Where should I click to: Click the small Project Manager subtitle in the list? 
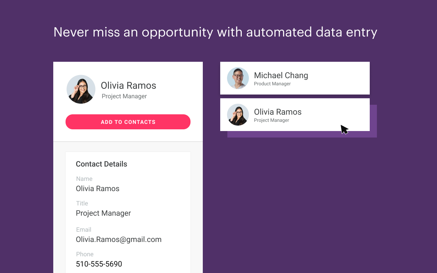tap(271, 120)
